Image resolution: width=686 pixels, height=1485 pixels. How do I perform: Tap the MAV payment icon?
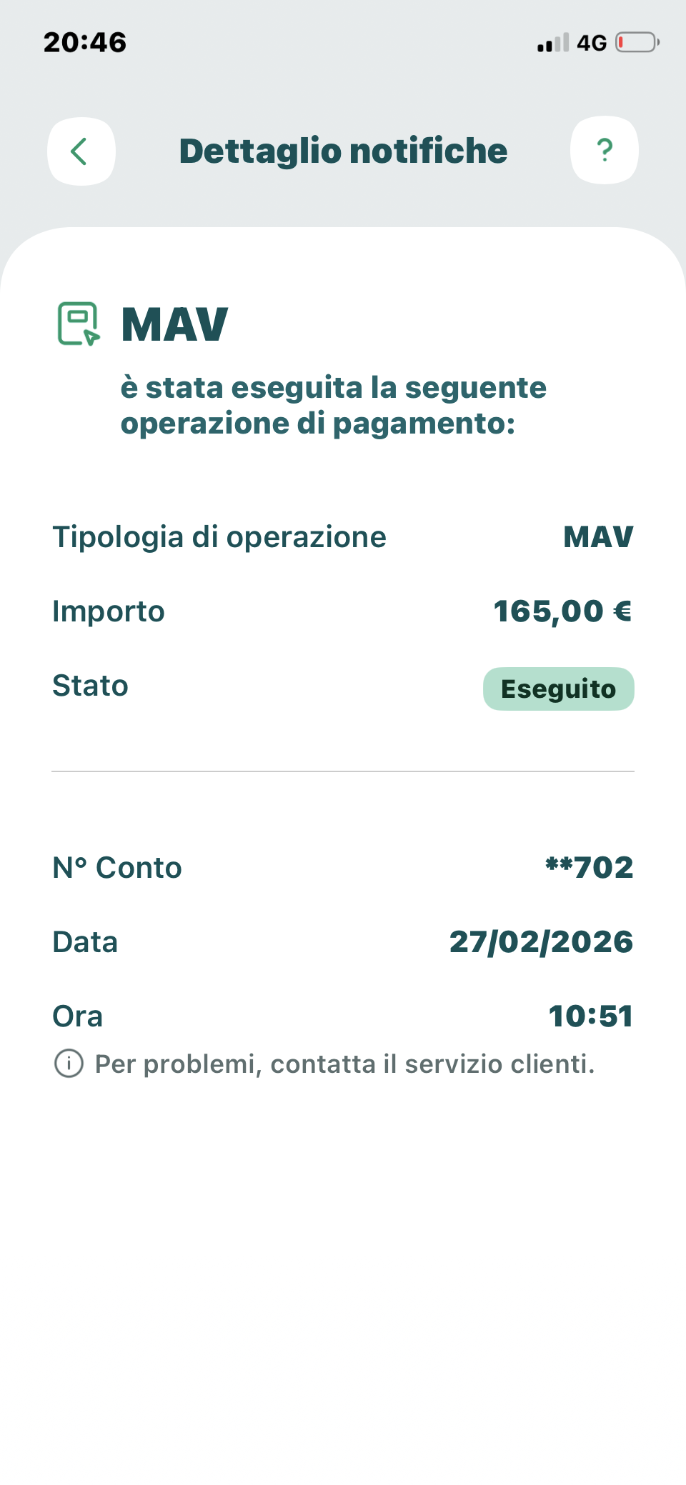(x=78, y=324)
